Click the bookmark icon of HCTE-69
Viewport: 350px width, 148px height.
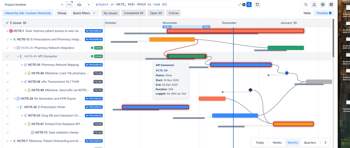[x=29, y=90]
